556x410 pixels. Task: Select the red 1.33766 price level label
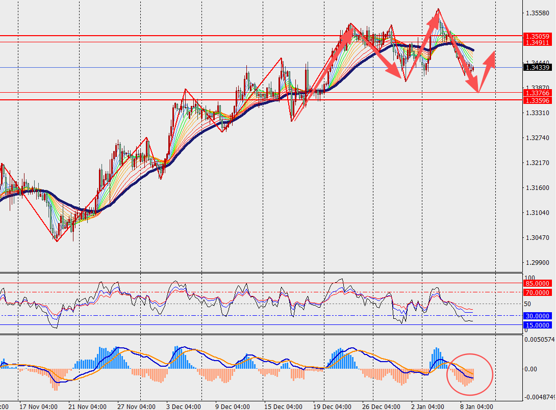(538, 93)
